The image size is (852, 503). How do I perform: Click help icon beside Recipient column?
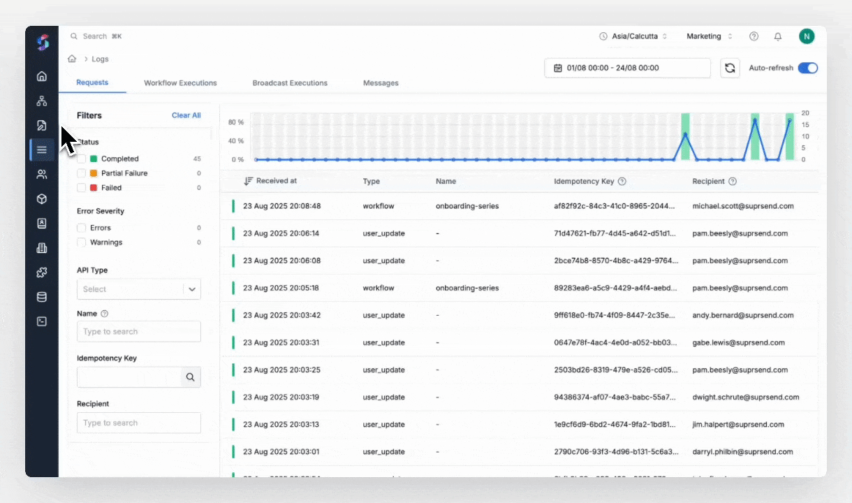(x=733, y=181)
